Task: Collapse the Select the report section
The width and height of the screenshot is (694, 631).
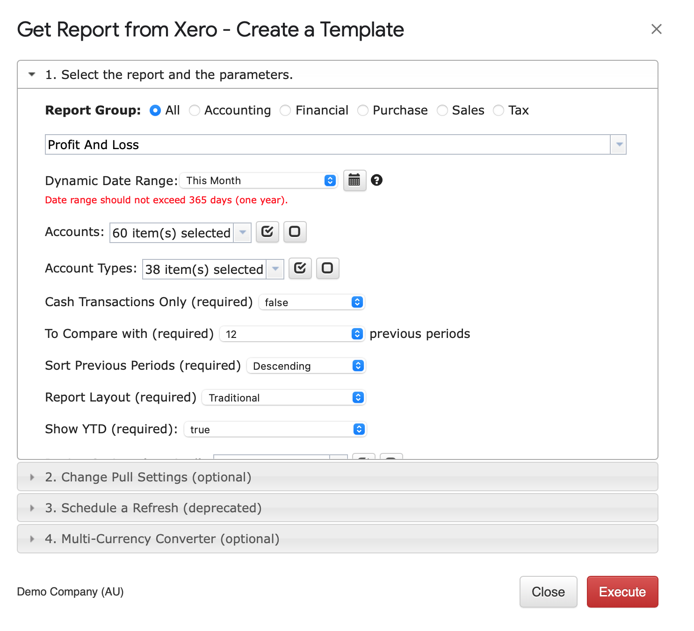Action: click(31, 74)
